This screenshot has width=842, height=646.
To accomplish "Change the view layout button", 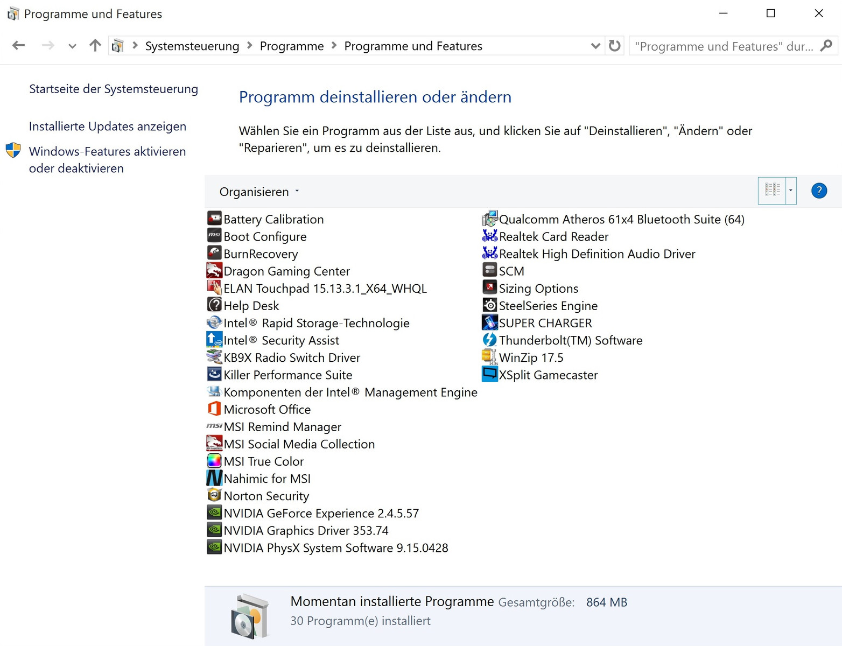I will point(773,191).
